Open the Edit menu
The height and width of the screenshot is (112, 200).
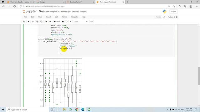pos(32,17)
